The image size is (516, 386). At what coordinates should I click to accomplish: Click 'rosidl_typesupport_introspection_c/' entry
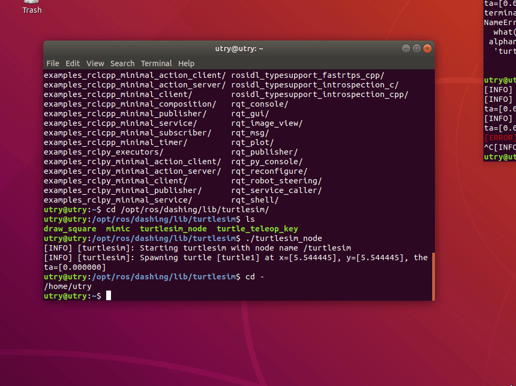click(315, 85)
